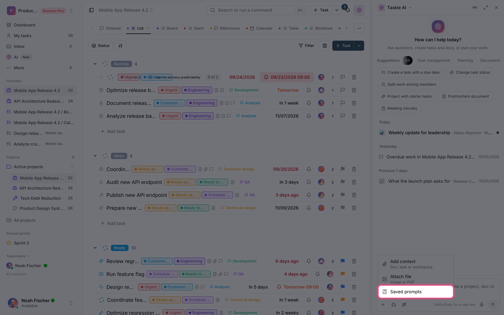The width and height of the screenshot is (504, 315).
Task: Choose Add context option
Action: pyautogui.click(x=415, y=264)
